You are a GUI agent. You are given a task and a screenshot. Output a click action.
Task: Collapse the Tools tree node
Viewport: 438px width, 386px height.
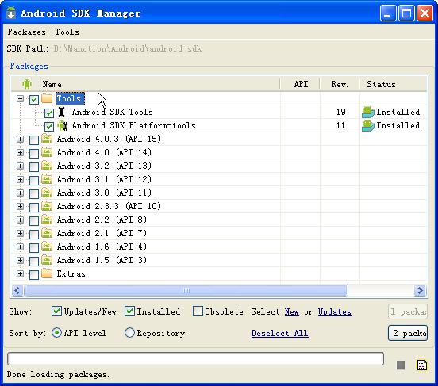20,98
